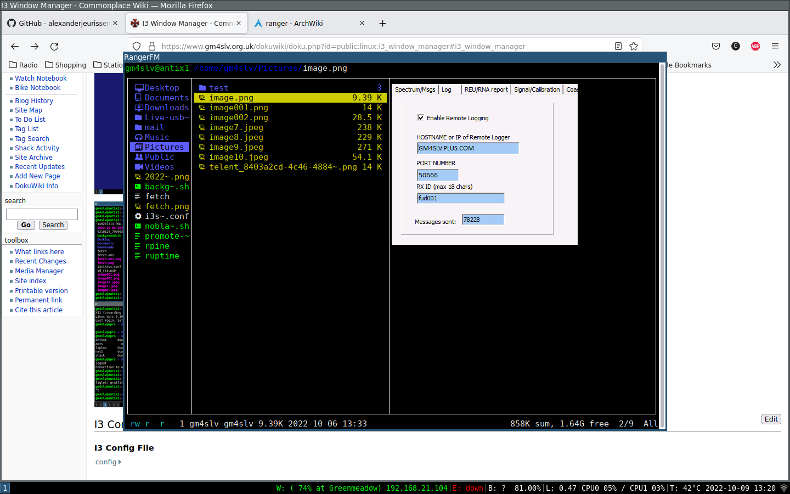
Task: Open the Radio bookmarks folder
Action: [x=24, y=65]
